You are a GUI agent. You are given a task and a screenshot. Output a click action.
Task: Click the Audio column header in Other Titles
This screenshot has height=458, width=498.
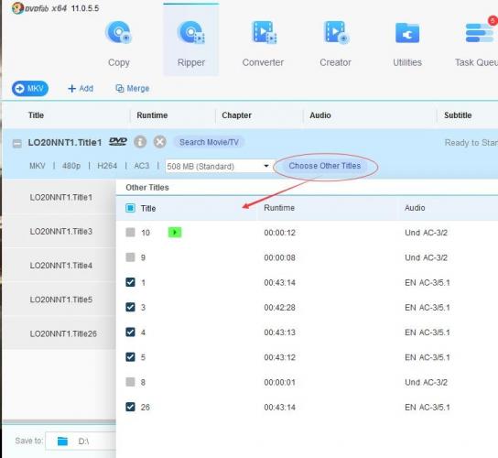click(x=415, y=208)
